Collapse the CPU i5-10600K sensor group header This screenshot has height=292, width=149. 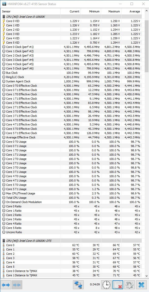71,17
